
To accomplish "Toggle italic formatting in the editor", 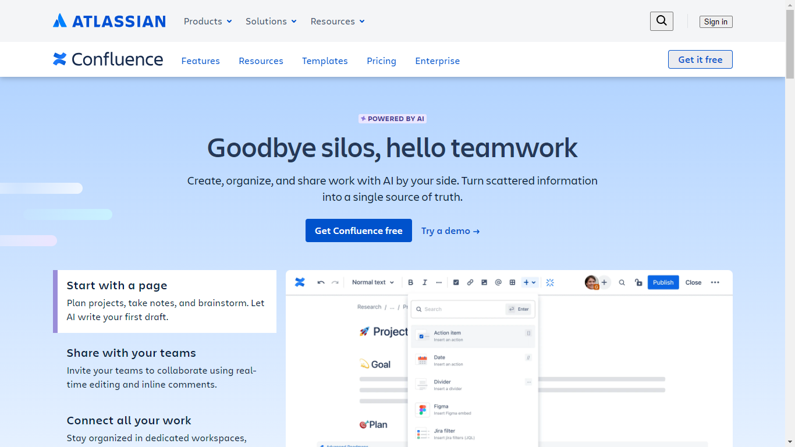I will point(424,282).
